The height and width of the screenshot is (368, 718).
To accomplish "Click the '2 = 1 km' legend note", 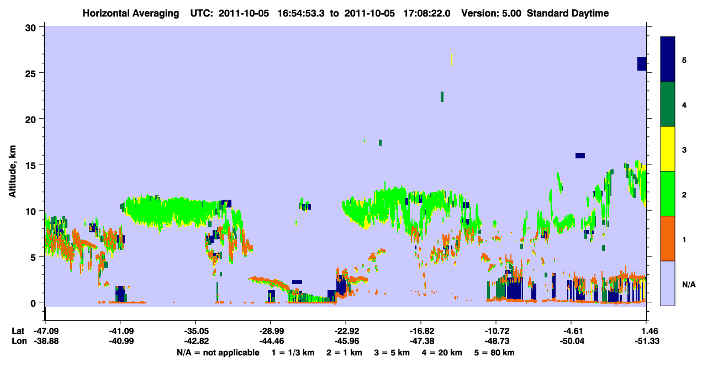I will [345, 353].
